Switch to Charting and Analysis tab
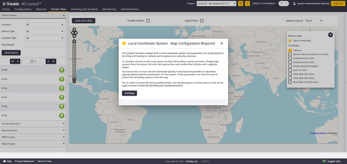The height and width of the screenshot is (164, 347). 84,9
